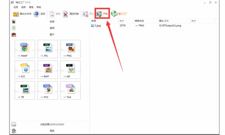Clear the task list with 清空列表
225x135 pixels.
[x=71, y=14]
